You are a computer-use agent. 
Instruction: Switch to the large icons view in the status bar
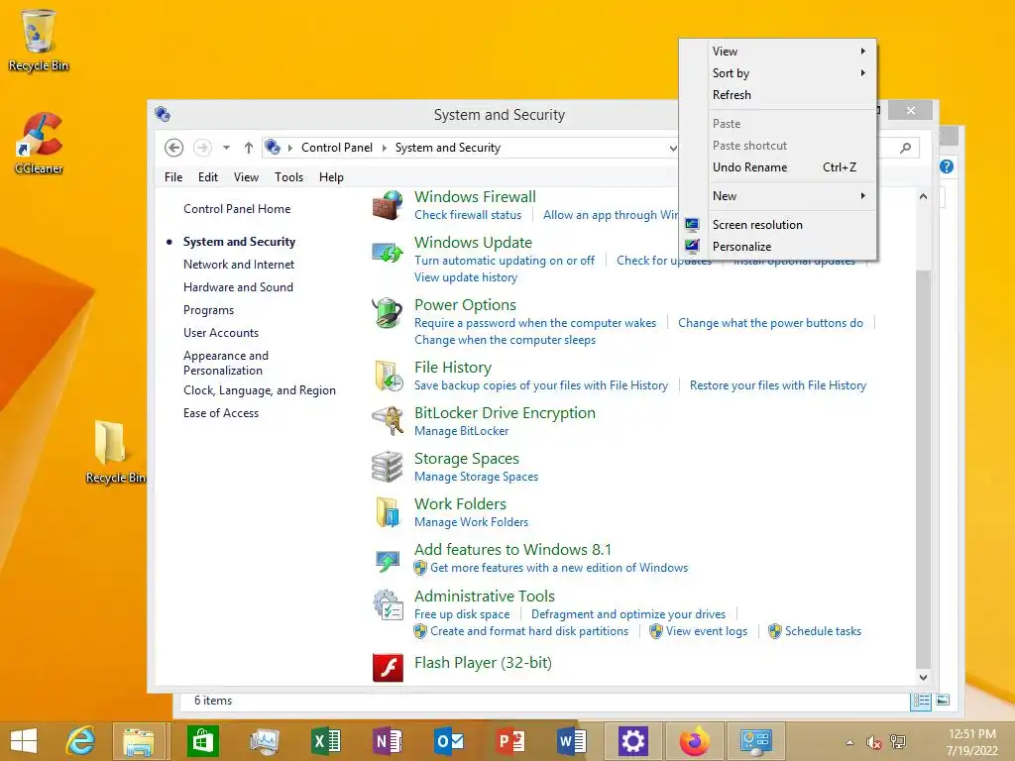click(x=943, y=701)
